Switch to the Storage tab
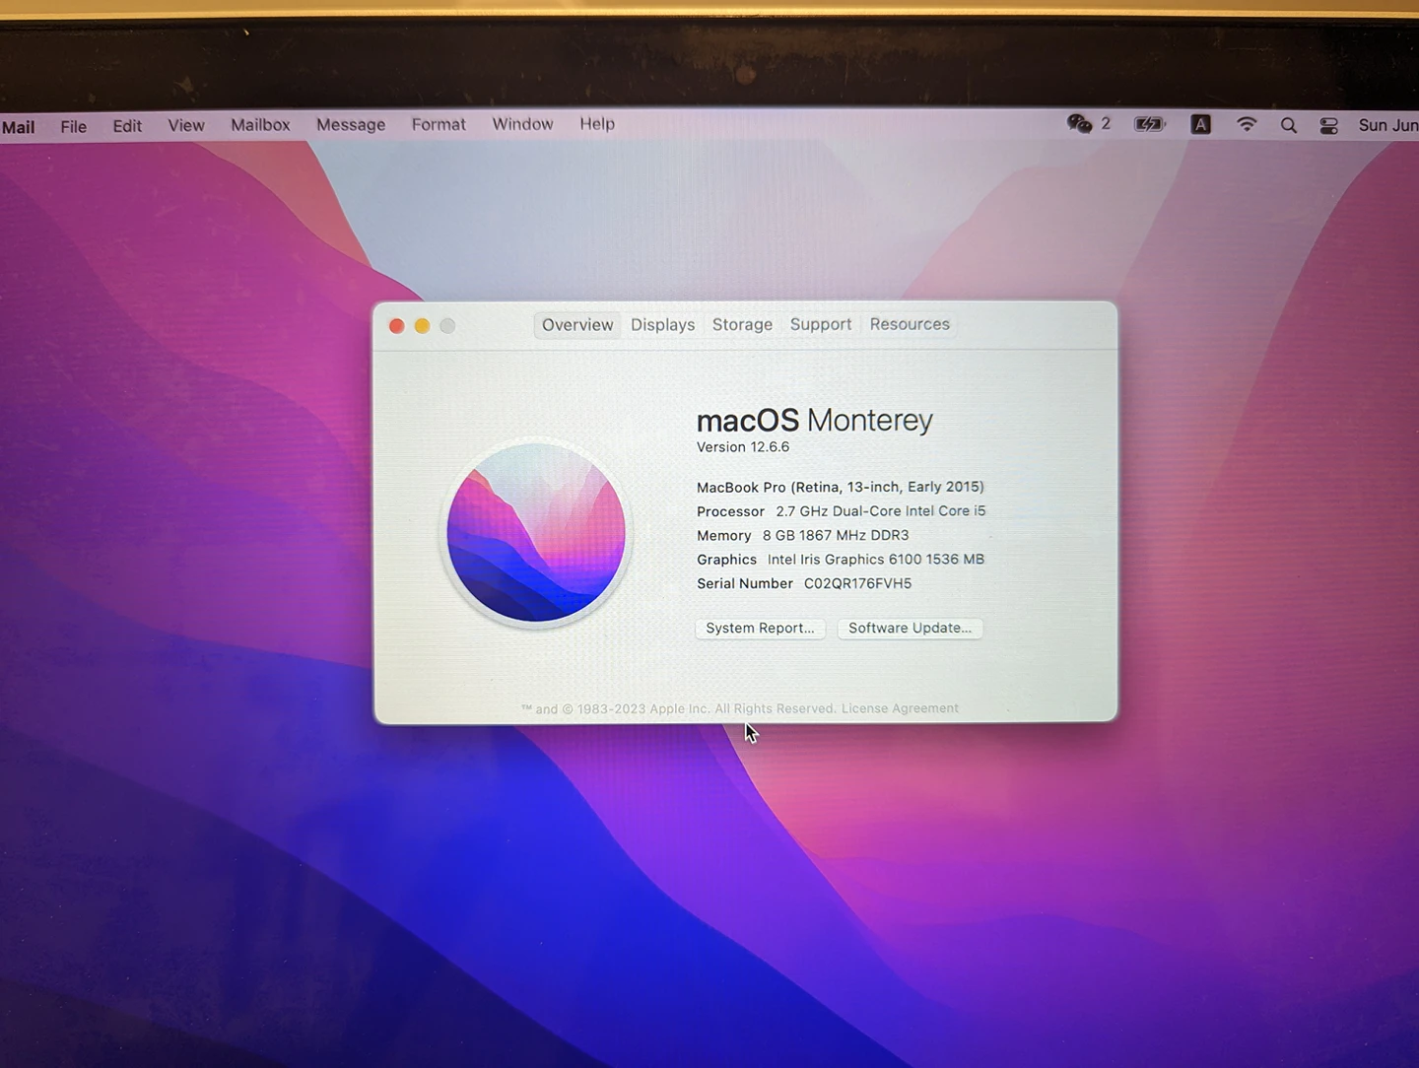 [742, 325]
